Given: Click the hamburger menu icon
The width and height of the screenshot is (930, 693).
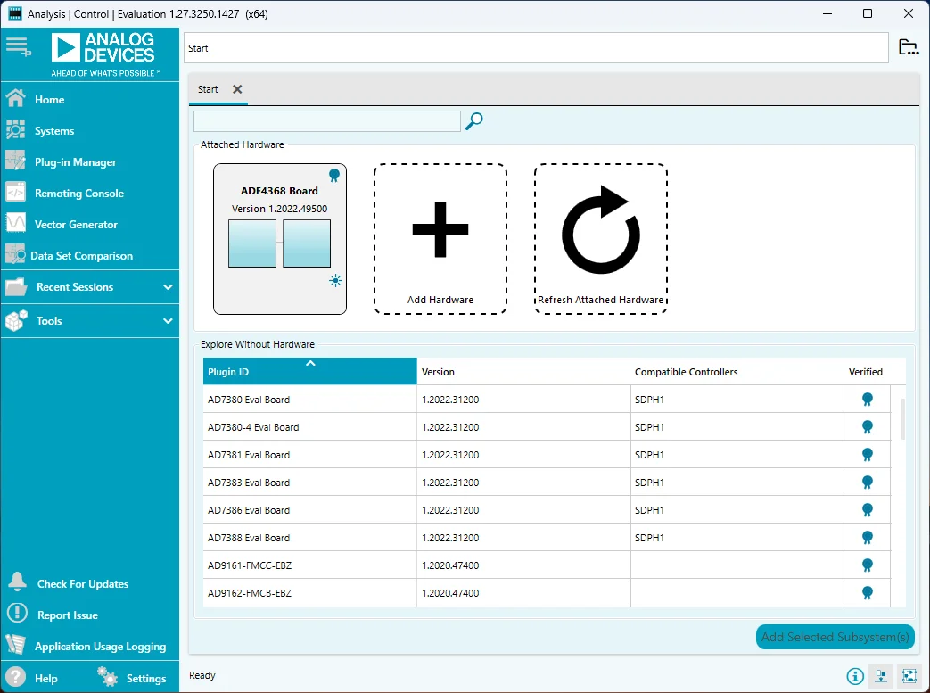Looking at the screenshot, I should (x=18, y=46).
